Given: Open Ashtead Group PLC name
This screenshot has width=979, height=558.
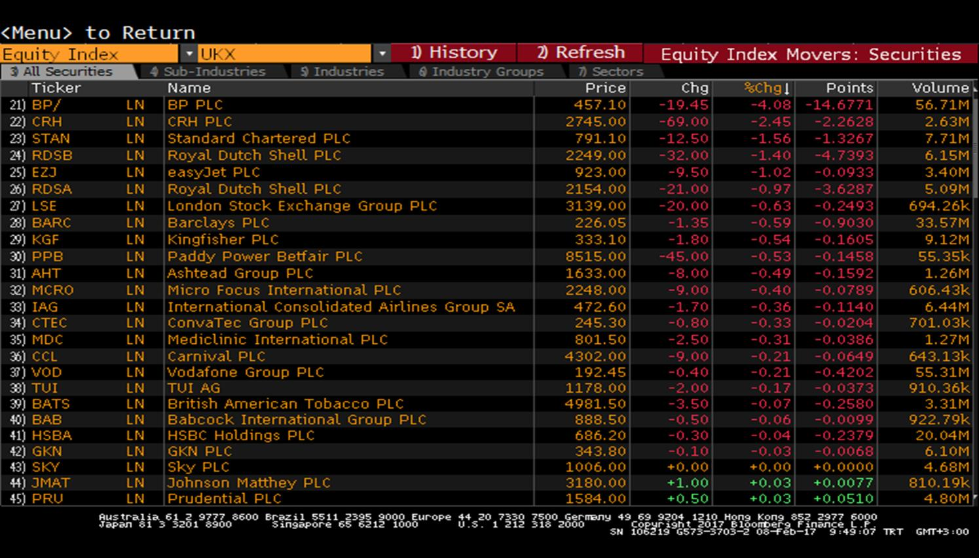Looking at the screenshot, I should 240,273.
